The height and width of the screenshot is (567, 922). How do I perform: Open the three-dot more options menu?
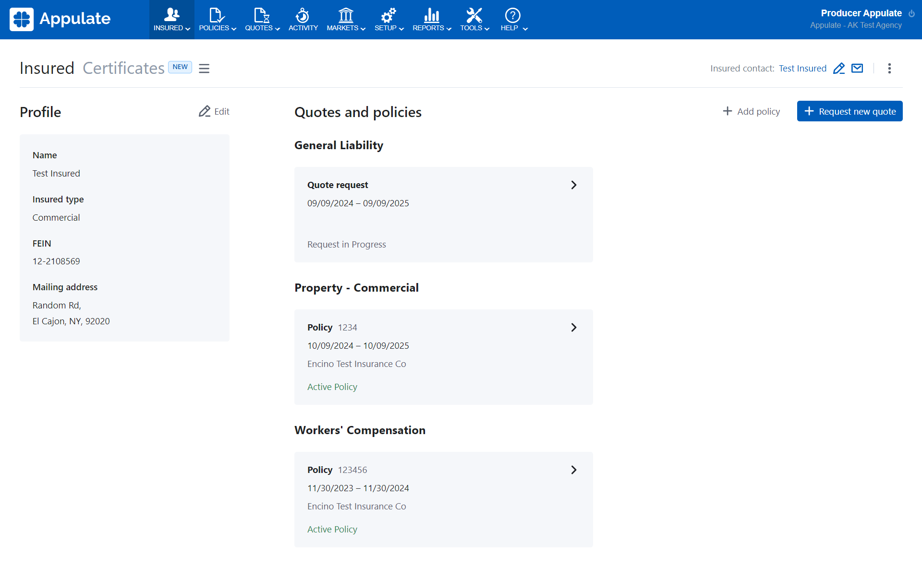[x=889, y=69]
